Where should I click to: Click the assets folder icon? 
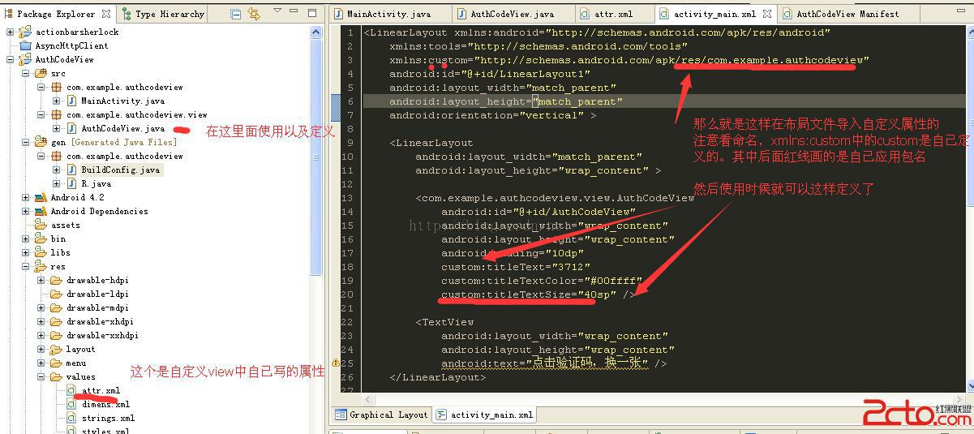tap(41, 225)
